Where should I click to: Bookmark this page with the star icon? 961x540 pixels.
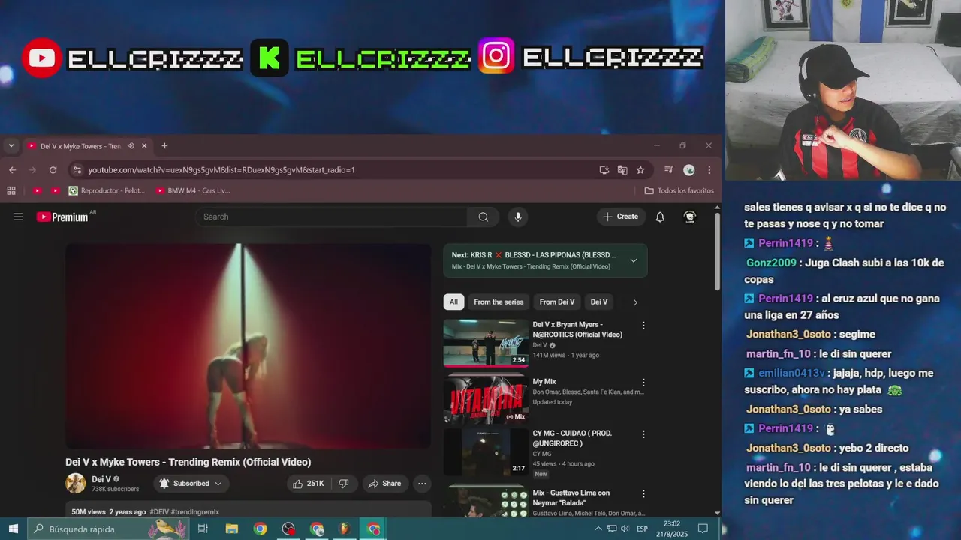pos(640,170)
